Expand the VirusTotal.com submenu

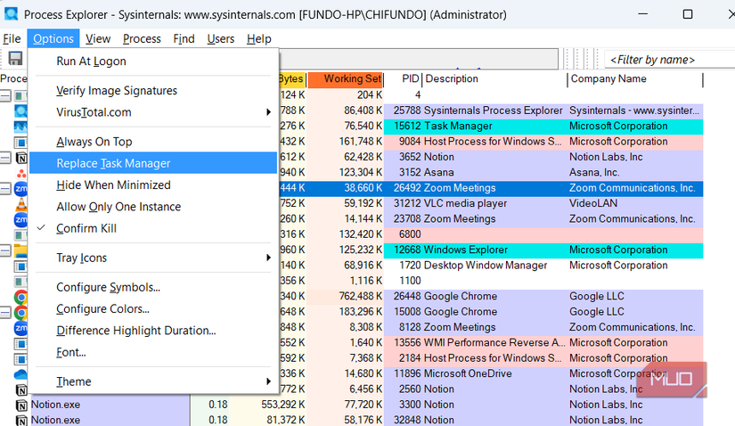pos(153,111)
